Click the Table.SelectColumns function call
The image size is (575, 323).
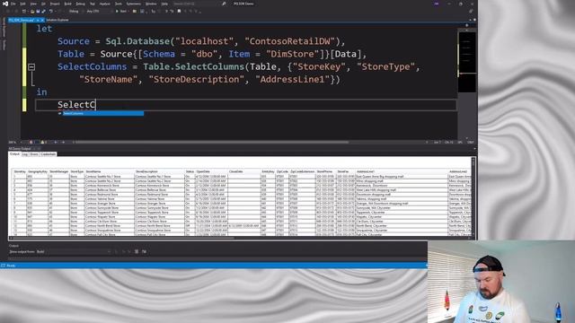click(x=194, y=66)
